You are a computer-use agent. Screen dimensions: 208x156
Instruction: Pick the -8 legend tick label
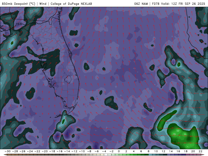coord(89,151)
